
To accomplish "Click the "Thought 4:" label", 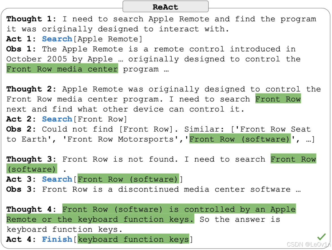I will [31, 209].
